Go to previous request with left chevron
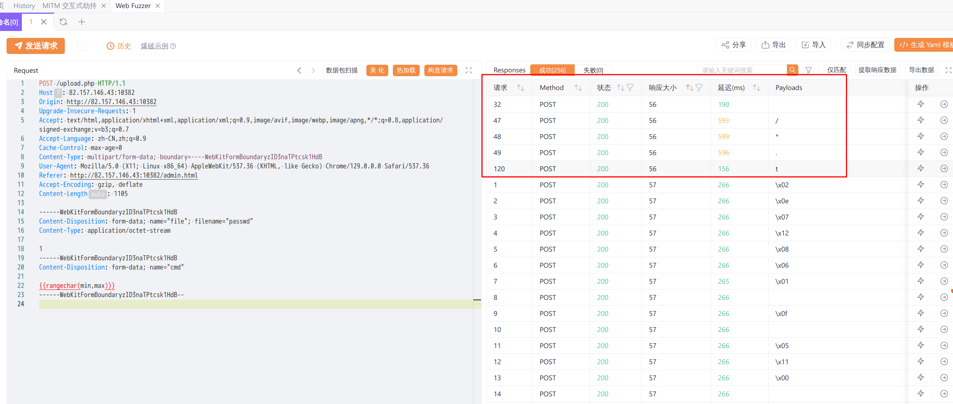Screen dimensions: 953x404 point(299,70)
